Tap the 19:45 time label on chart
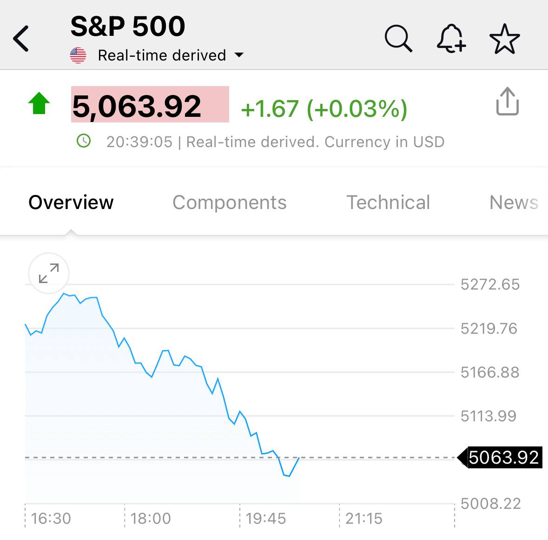 pyautogui.click(x=265, y=518)
